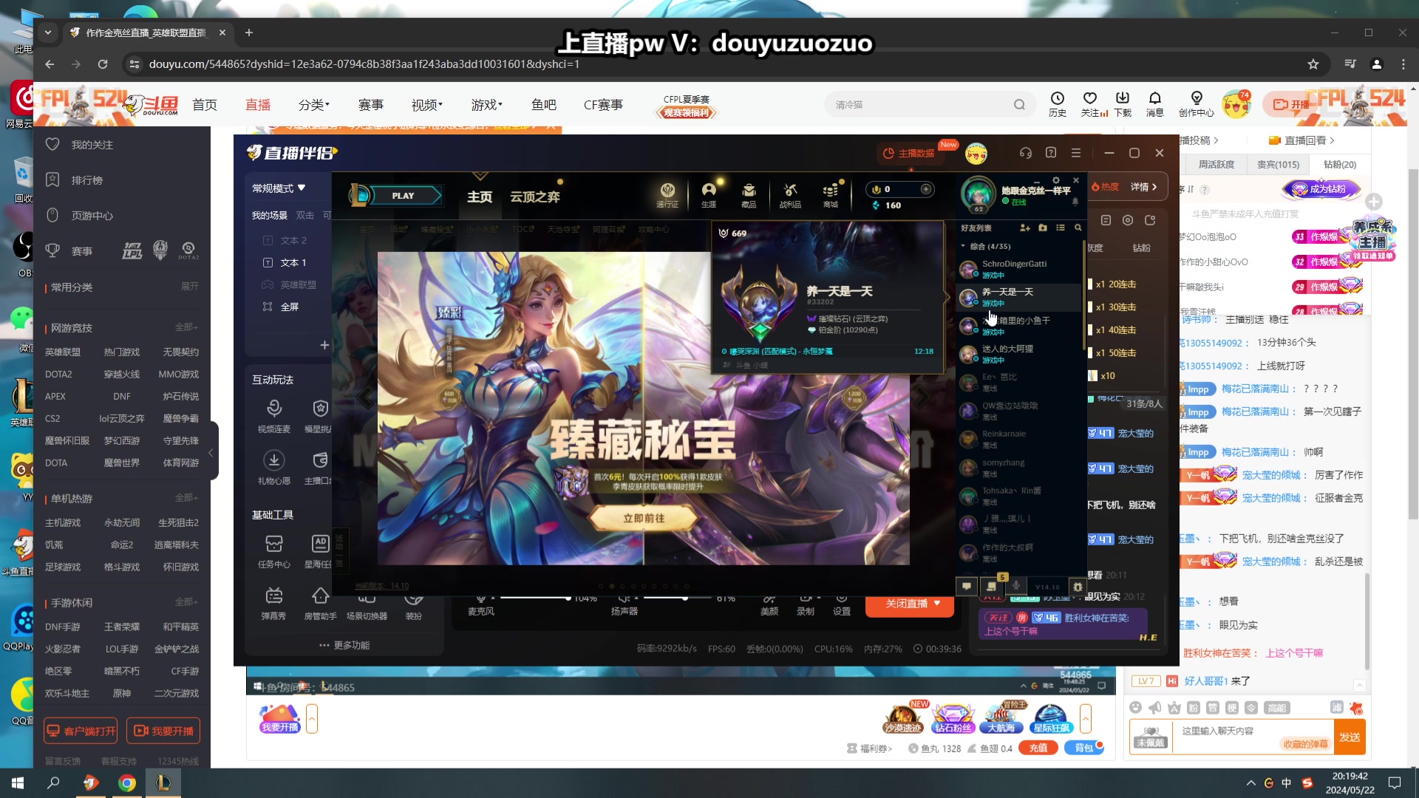
Task: Open 美颜 beauty filter settings
Action: coord(769,606)
